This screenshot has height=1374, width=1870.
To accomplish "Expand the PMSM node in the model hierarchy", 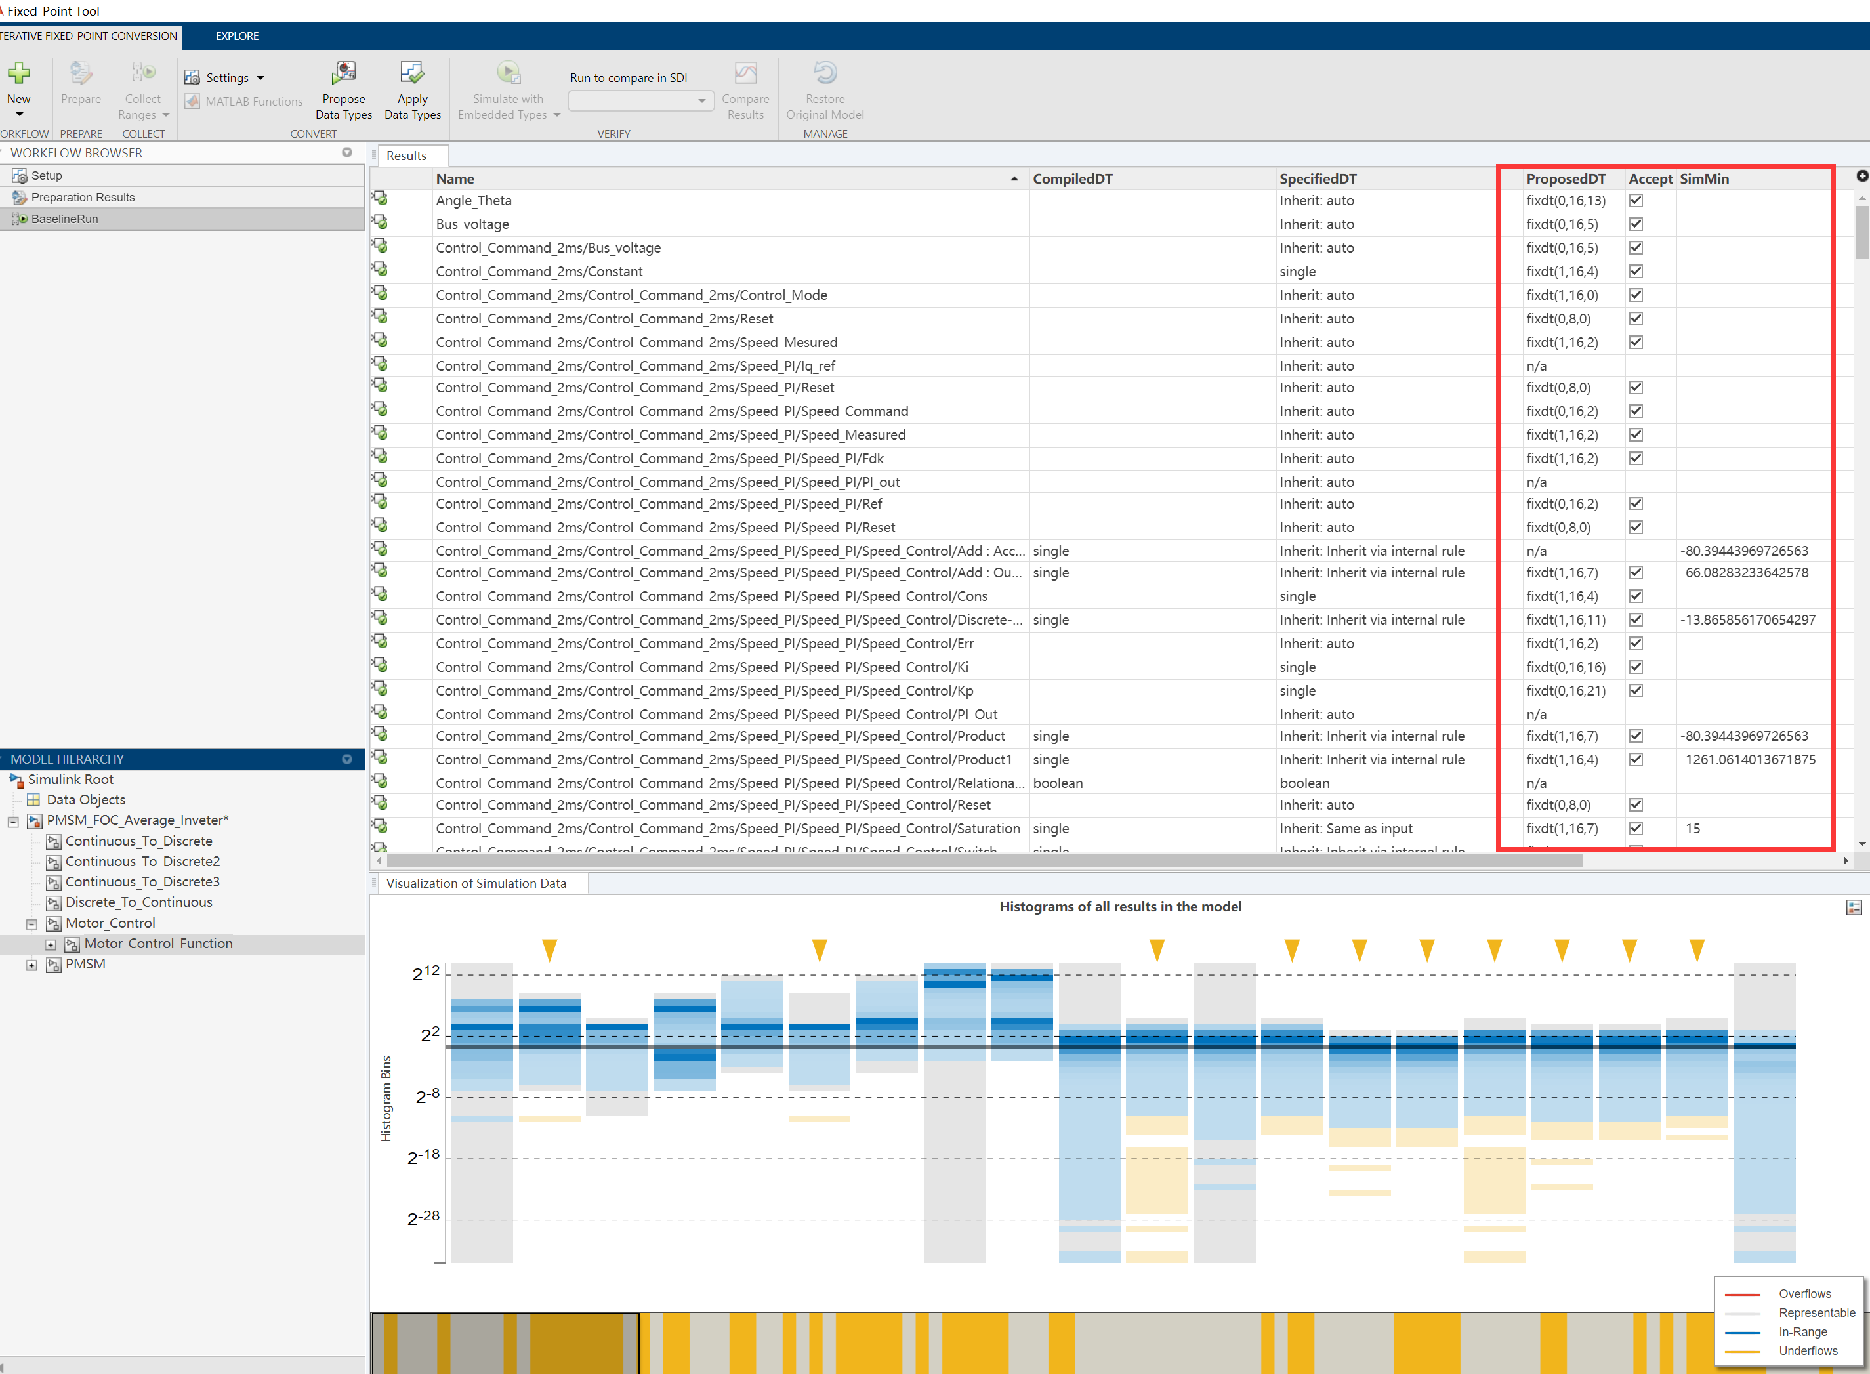I will click(x=31, y=965).
